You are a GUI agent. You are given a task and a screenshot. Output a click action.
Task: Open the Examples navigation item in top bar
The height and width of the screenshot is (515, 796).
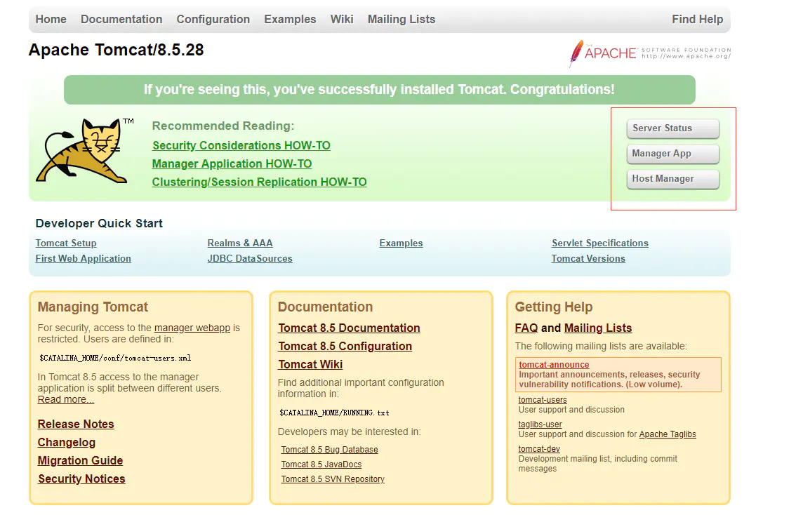click(x=290, y=19)
